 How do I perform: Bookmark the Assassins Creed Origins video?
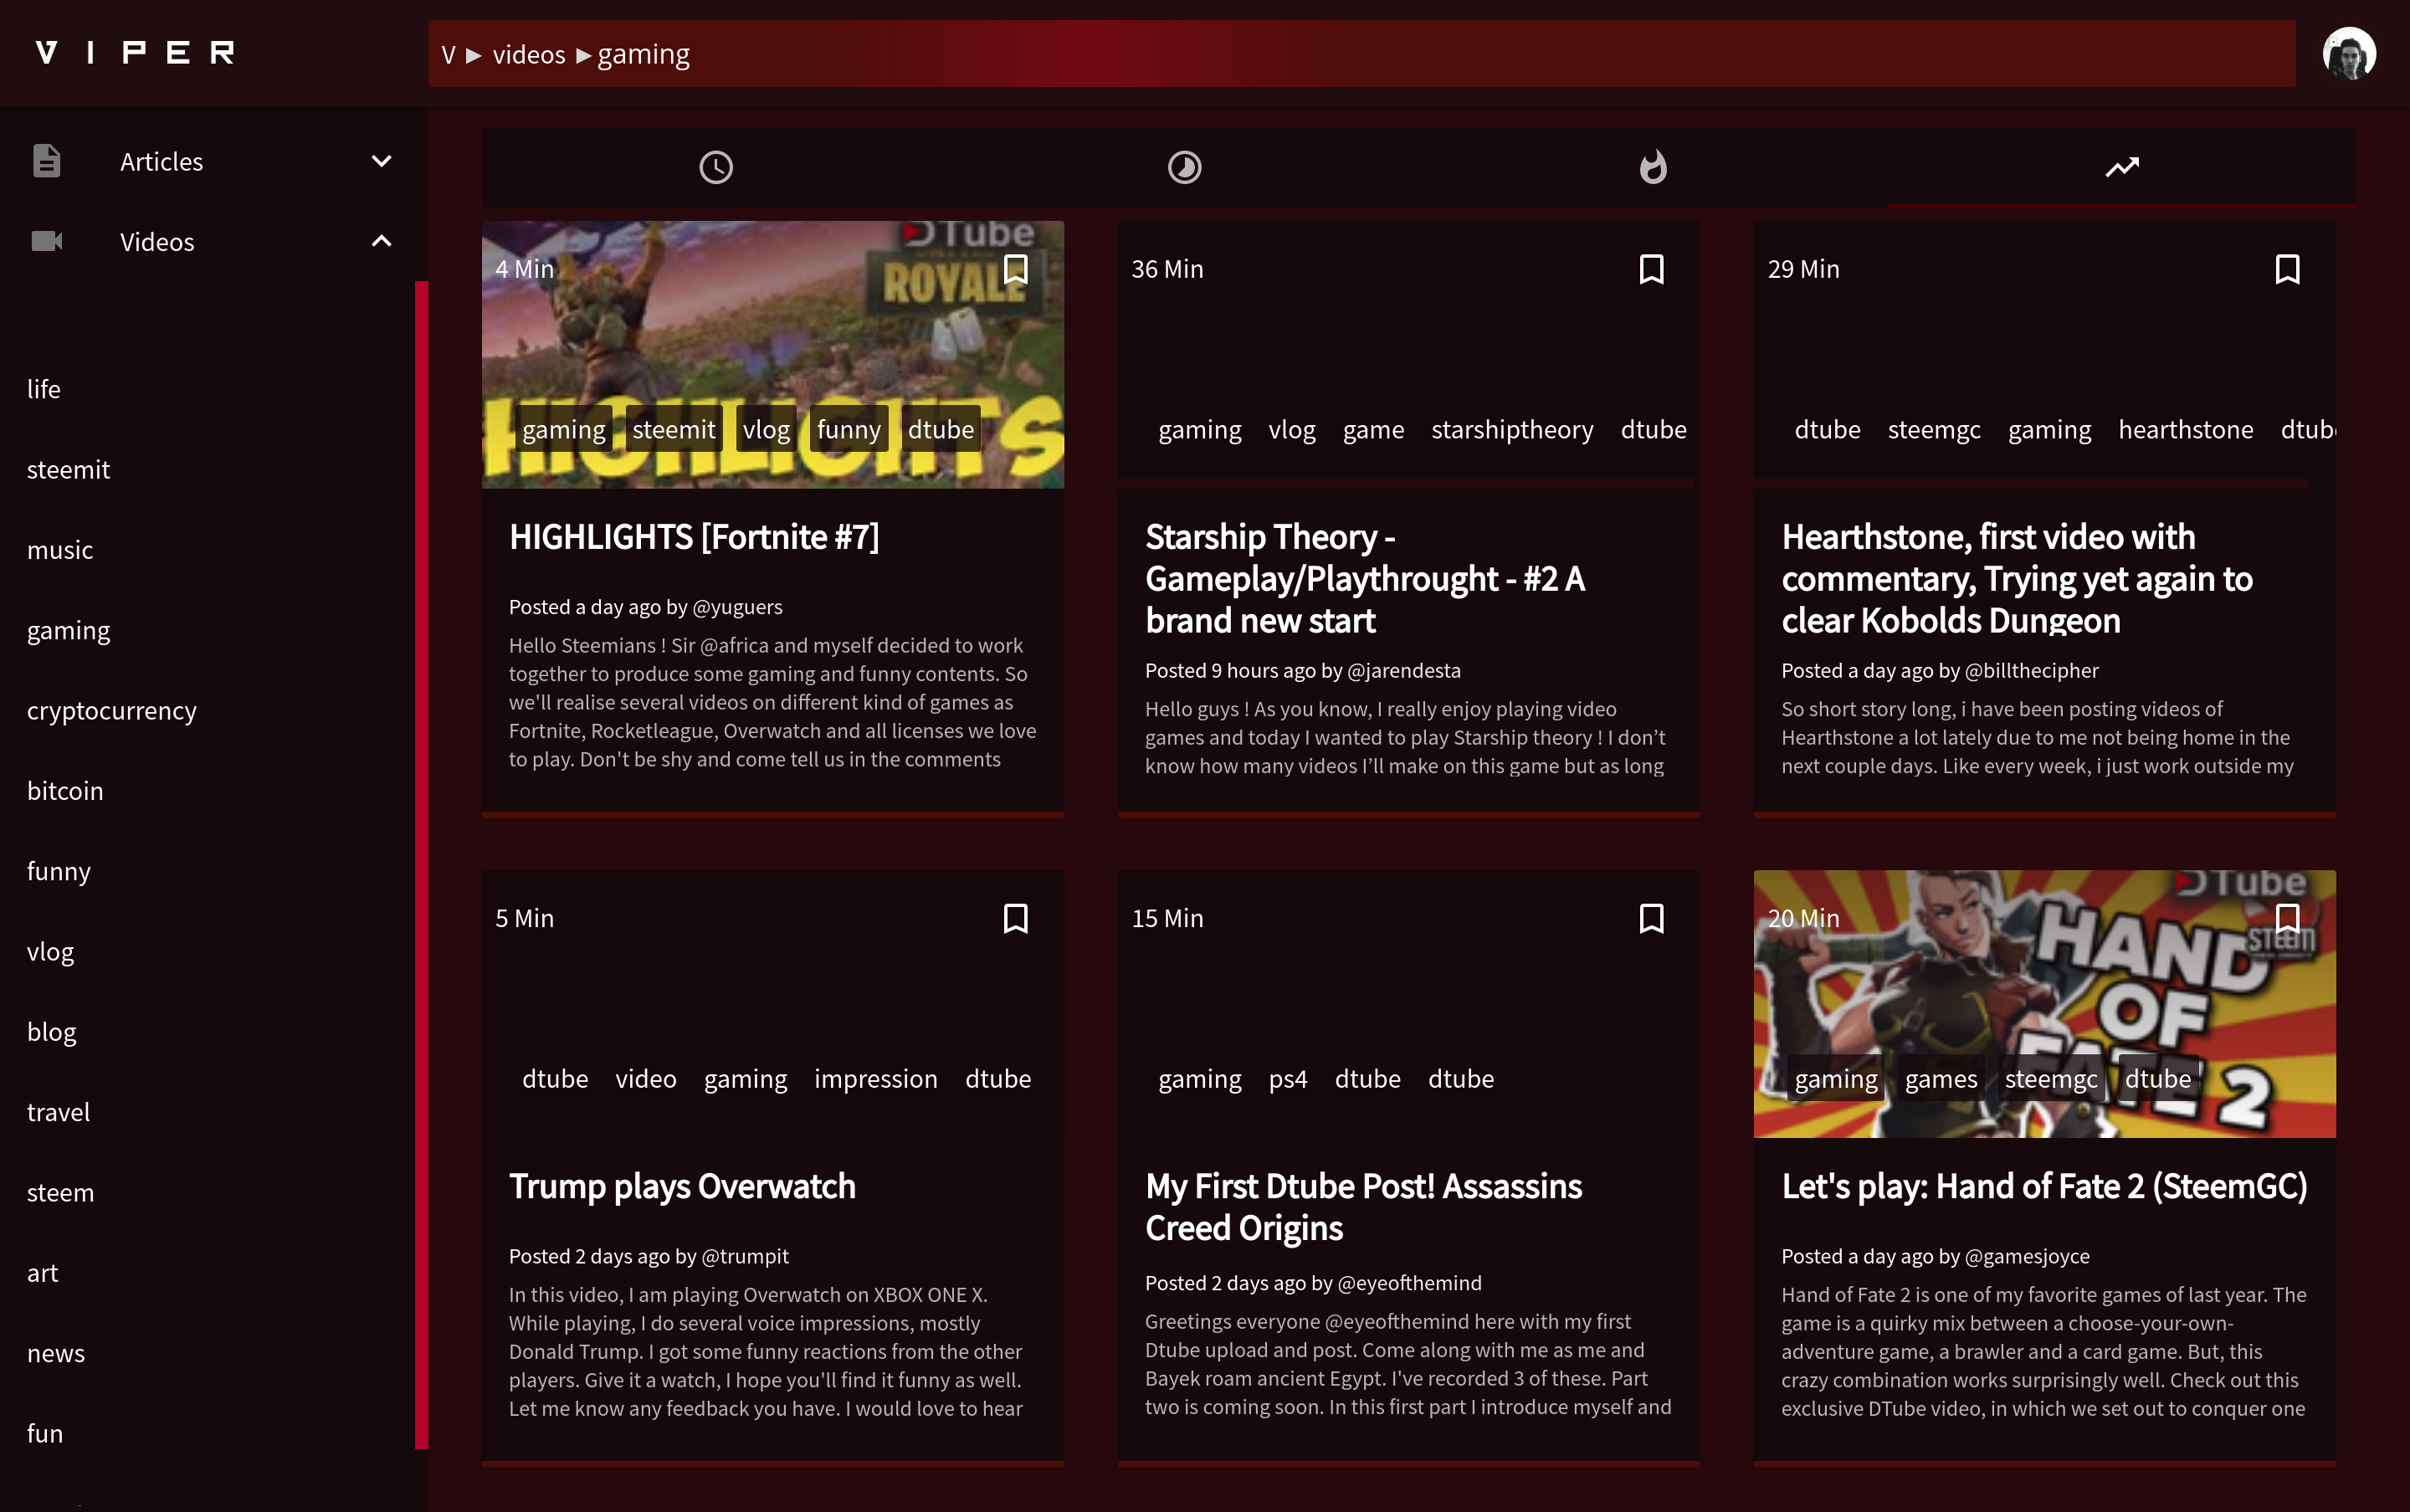point(1651,918)
